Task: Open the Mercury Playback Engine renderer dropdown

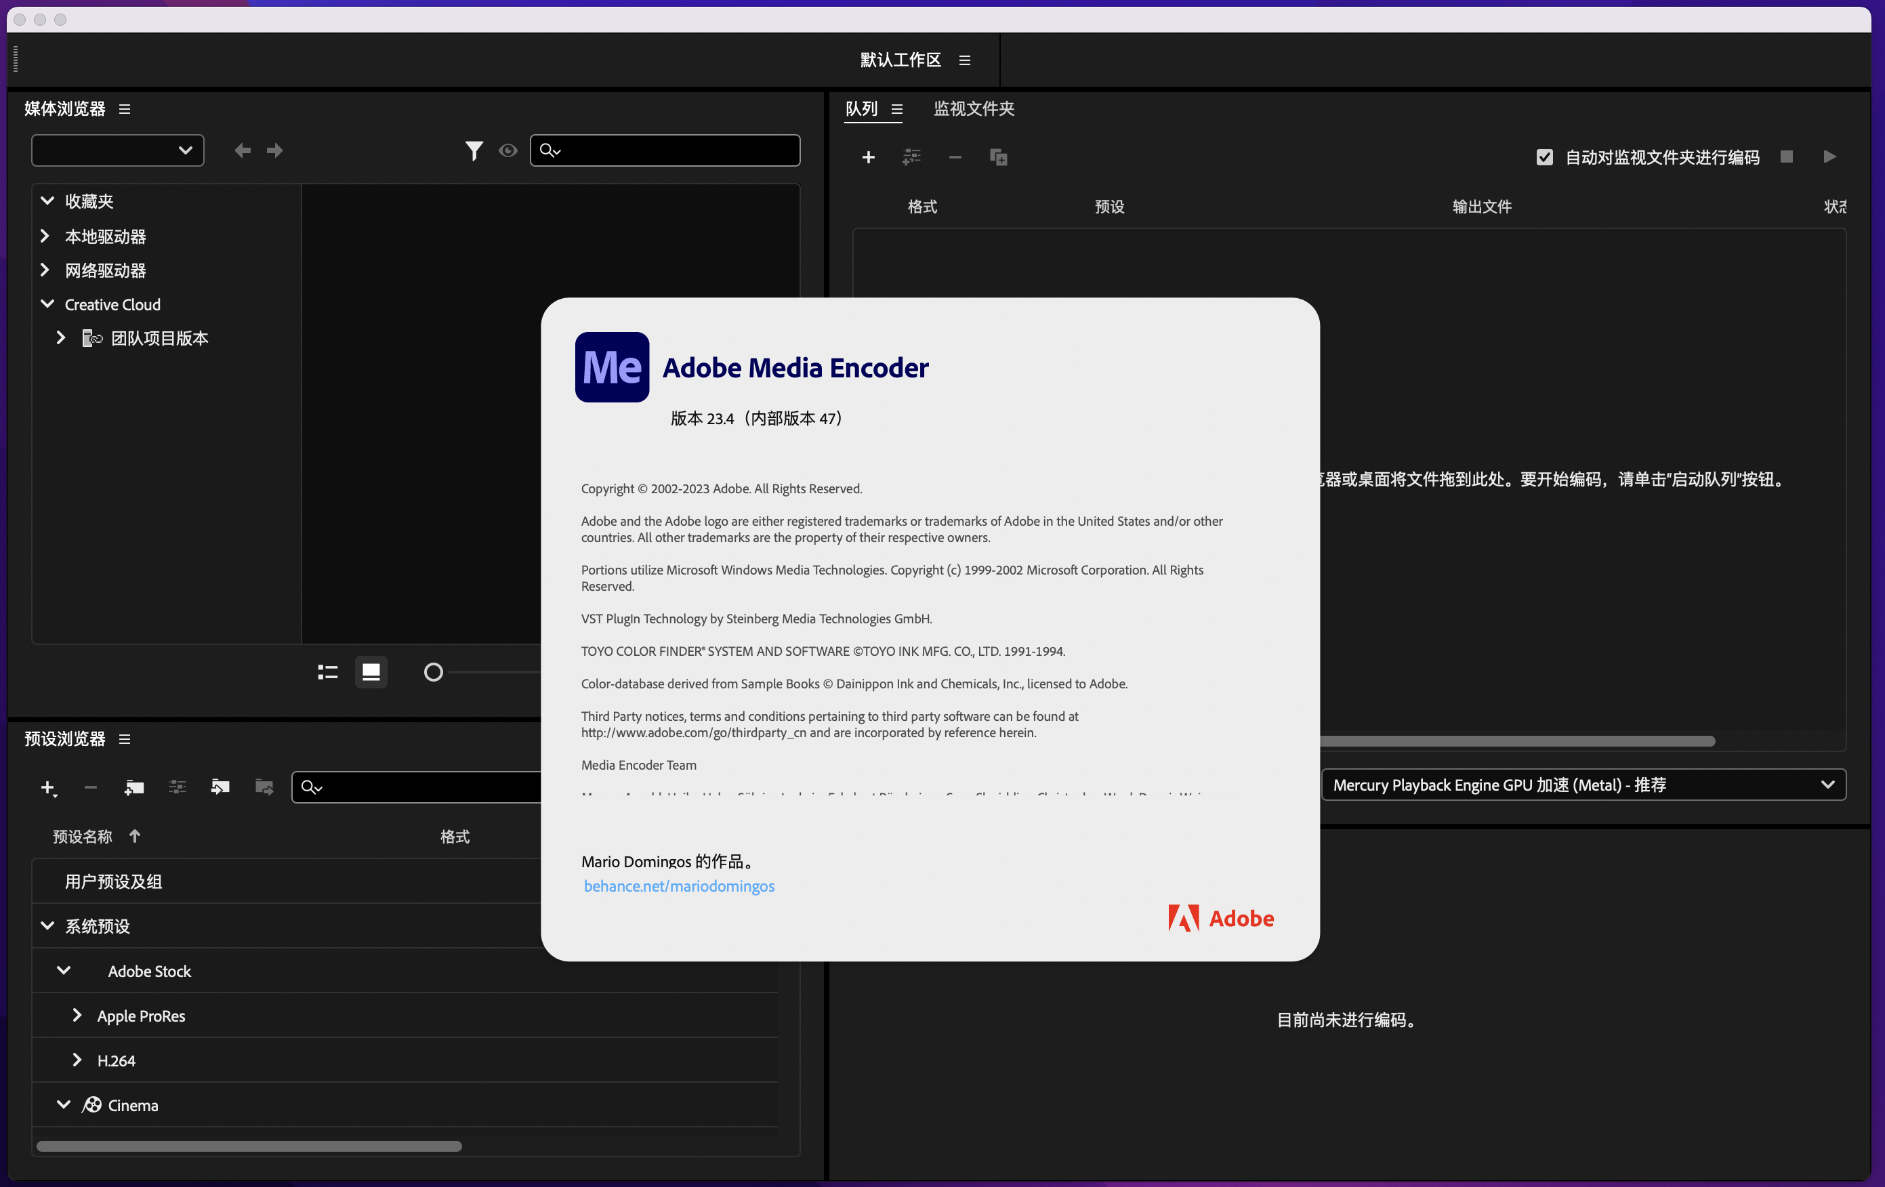Action: pyautogui.click(x=1583, y=785)
